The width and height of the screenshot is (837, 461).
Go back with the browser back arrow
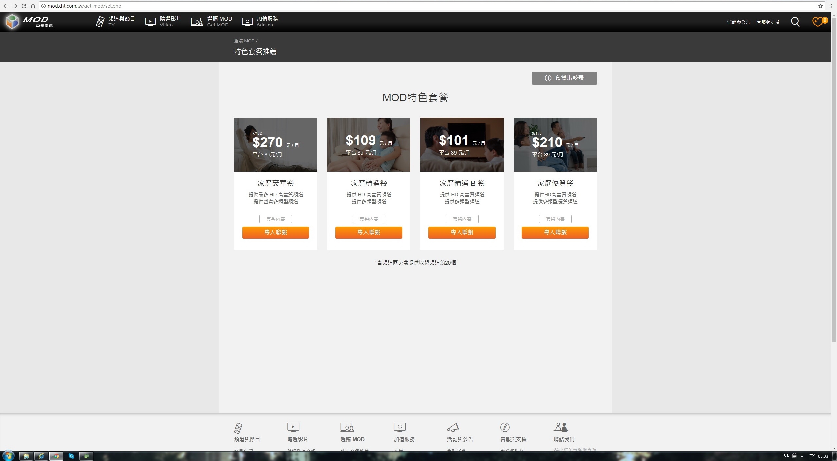(x=5, y=6)
